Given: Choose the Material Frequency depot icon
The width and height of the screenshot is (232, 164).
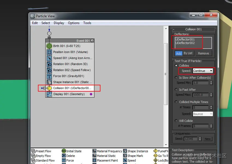Looking at the screenshot, I should (94, 151).
